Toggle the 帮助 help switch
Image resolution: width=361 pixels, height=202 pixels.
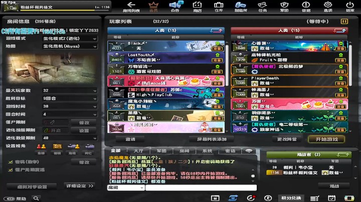coord(9,198)
